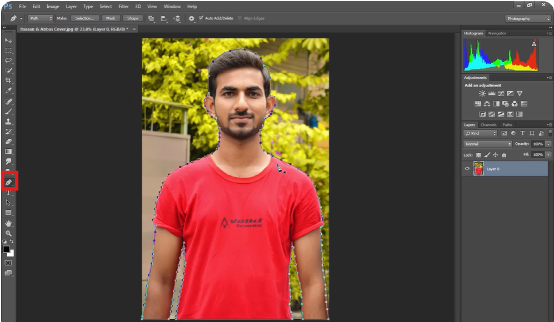Open the Image menu
The width and height of the screenshot is (554, 322).
[x=53, y=6]
